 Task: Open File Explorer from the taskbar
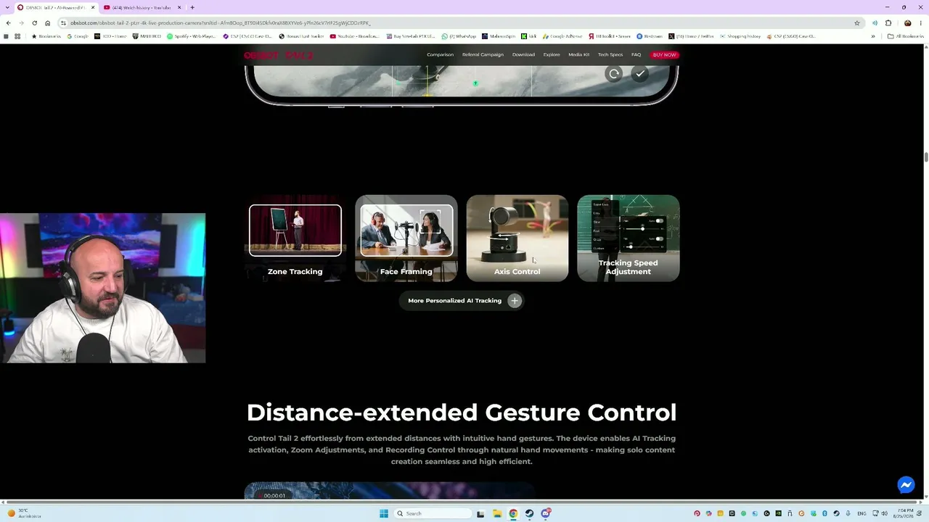click(x=497, y=513)
